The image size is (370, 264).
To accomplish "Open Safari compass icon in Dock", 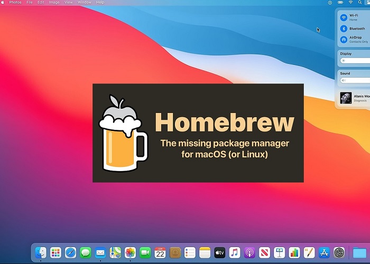I will pyautogui.click(x=70, y=253).
